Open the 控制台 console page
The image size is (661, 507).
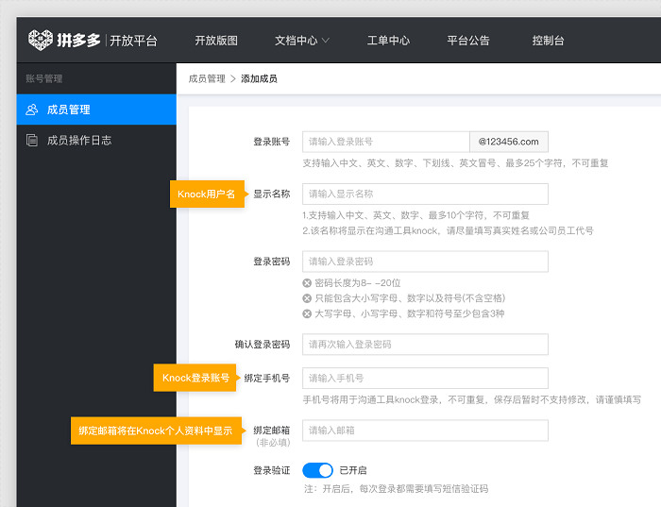[x=548, y=41]
